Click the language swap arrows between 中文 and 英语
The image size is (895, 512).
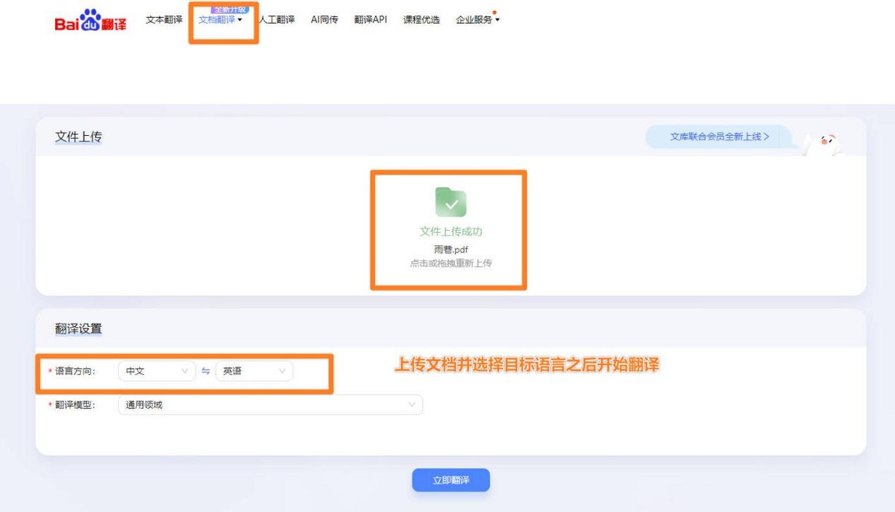pos(204,371)
